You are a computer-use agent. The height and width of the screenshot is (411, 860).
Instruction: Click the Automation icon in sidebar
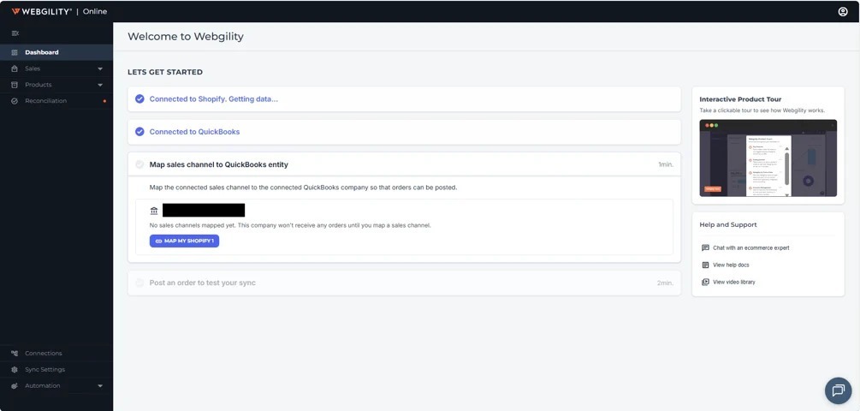(15, 386)
